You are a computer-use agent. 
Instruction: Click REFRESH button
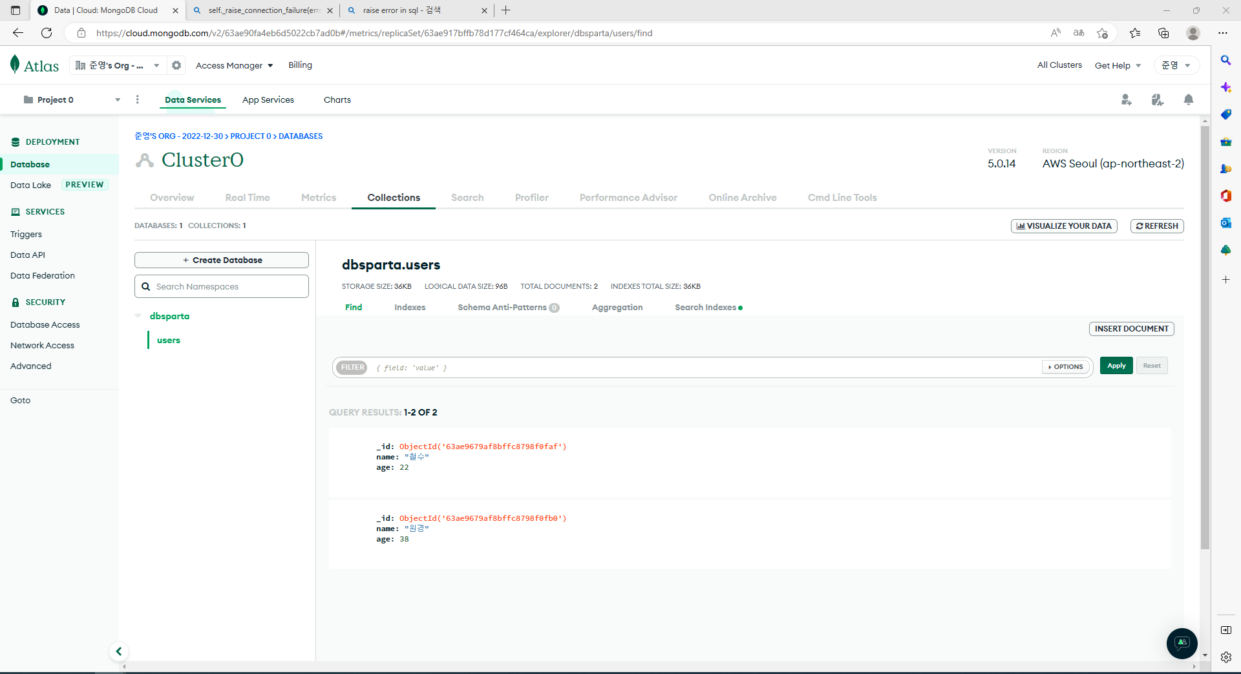click(x=1157, y=226)
